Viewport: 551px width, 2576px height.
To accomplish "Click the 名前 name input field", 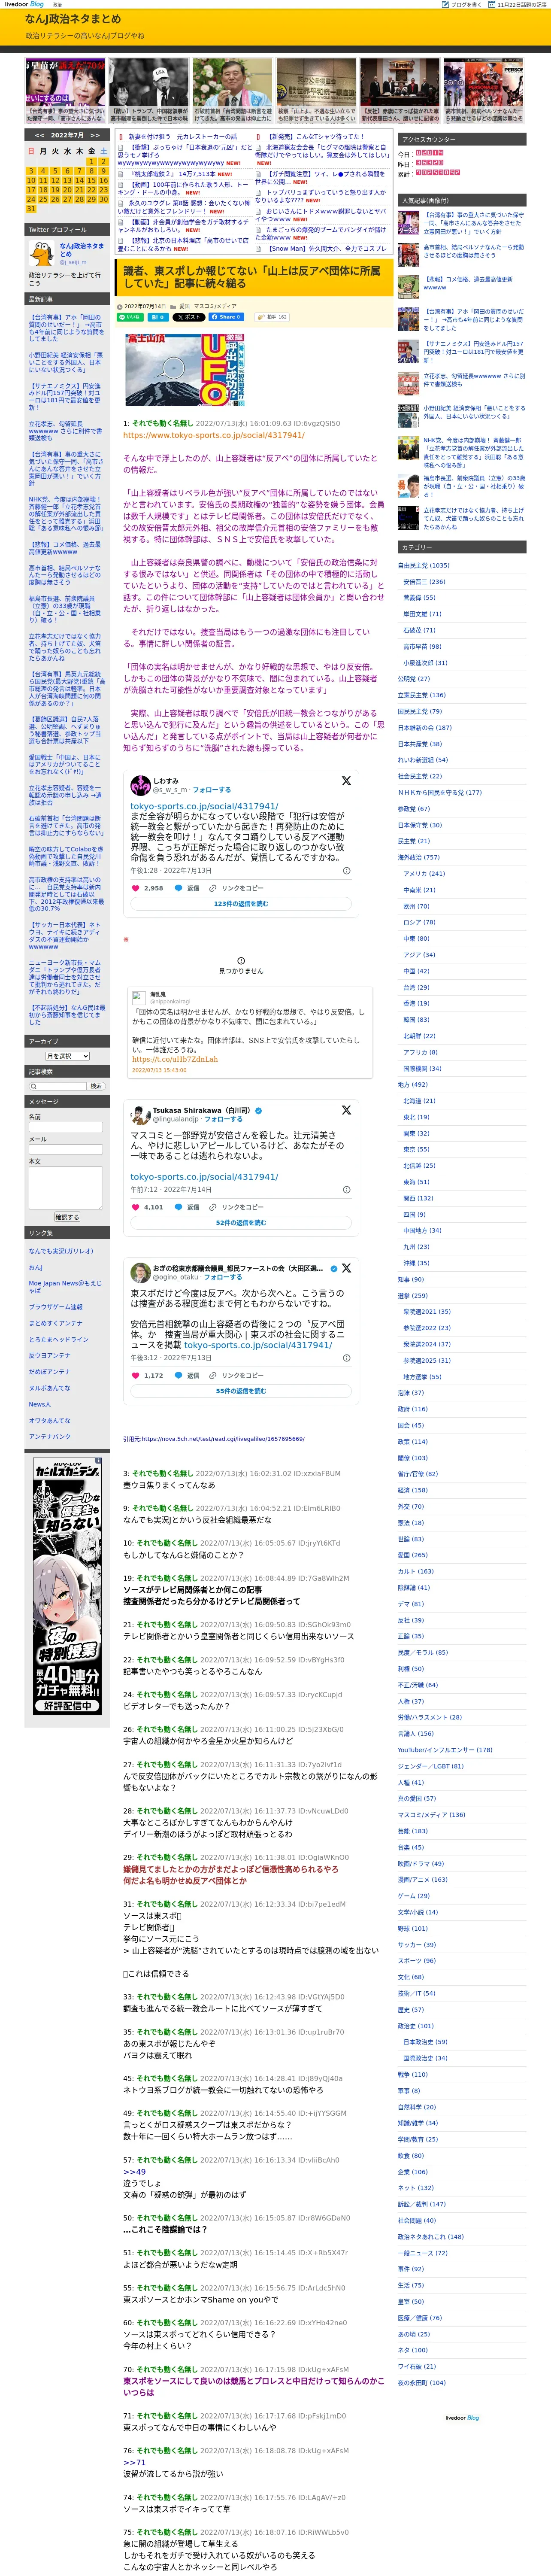I will click(66, 1127).
